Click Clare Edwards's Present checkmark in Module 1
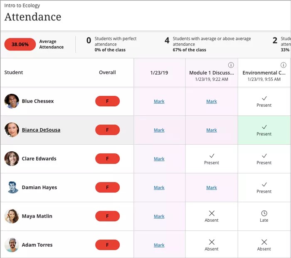291x258 pixels. [212, 156]
